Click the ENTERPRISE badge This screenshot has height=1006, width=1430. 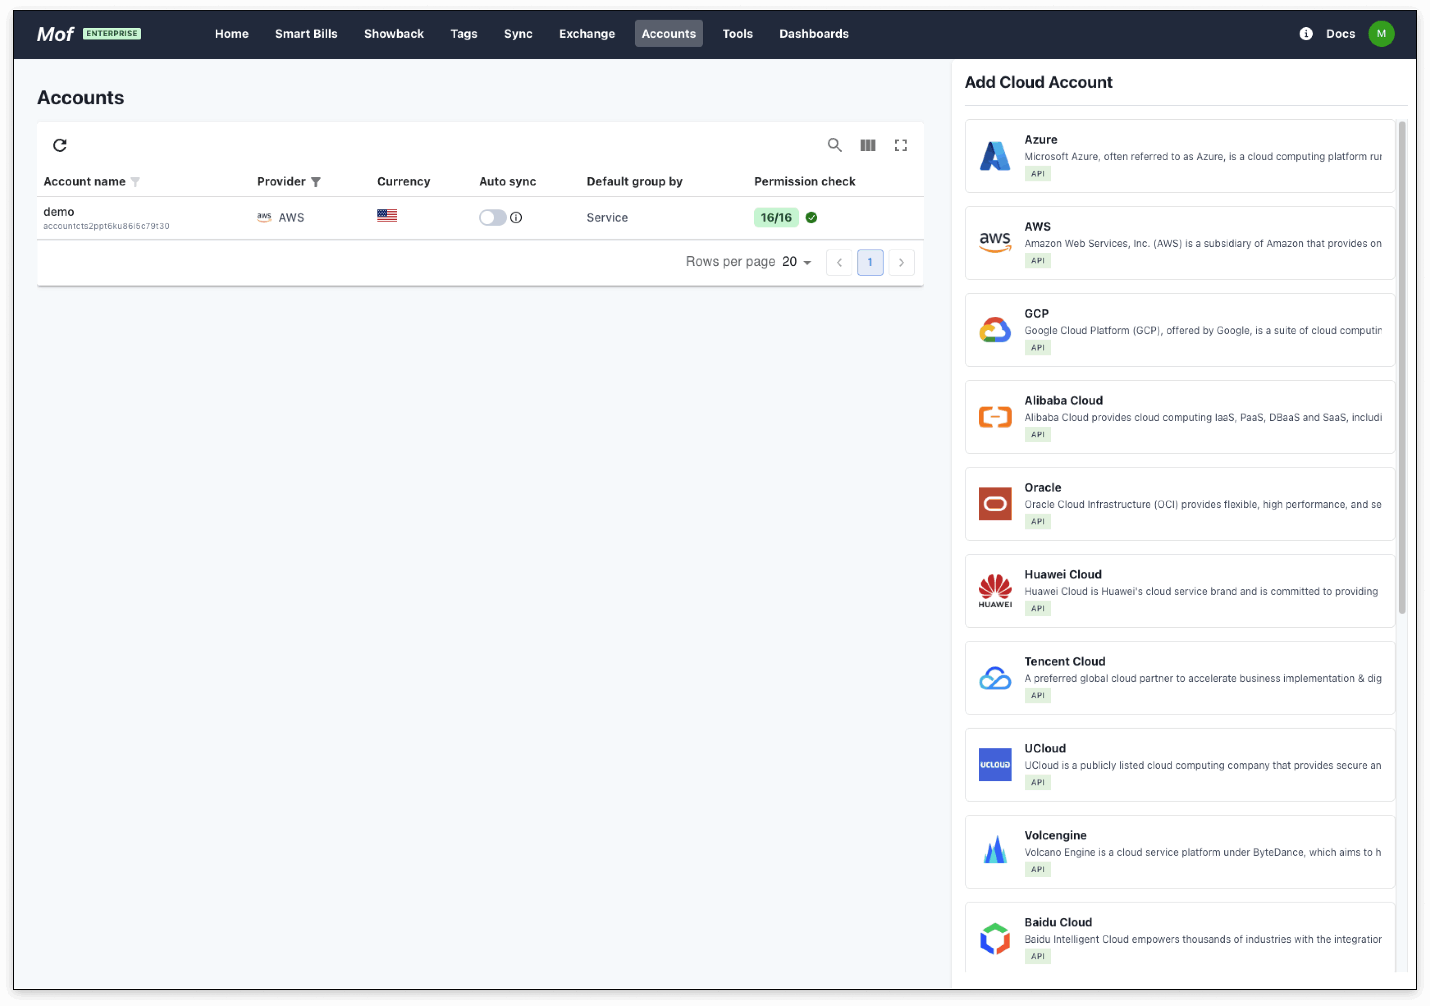(x=111, y=34)
